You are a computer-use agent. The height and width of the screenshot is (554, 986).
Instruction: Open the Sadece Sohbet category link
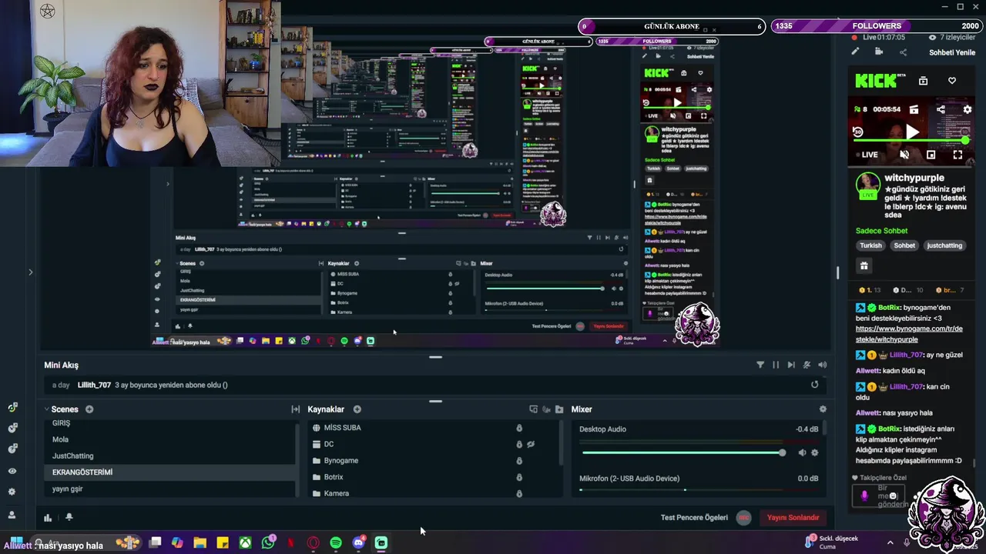[x=881, y=231]
